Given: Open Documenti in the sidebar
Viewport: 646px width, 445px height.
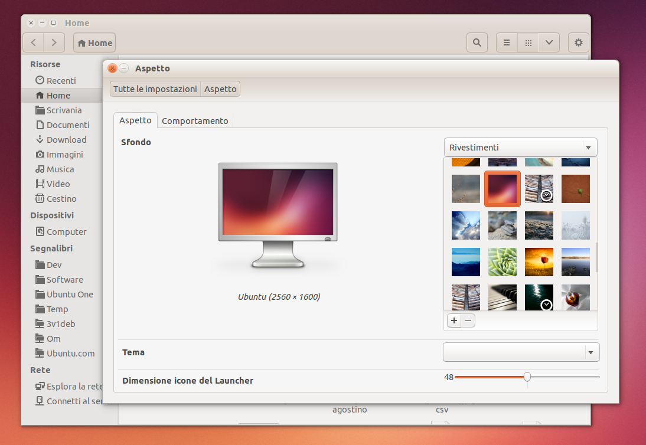Looking at the screenshot, I should click(62, 125).
